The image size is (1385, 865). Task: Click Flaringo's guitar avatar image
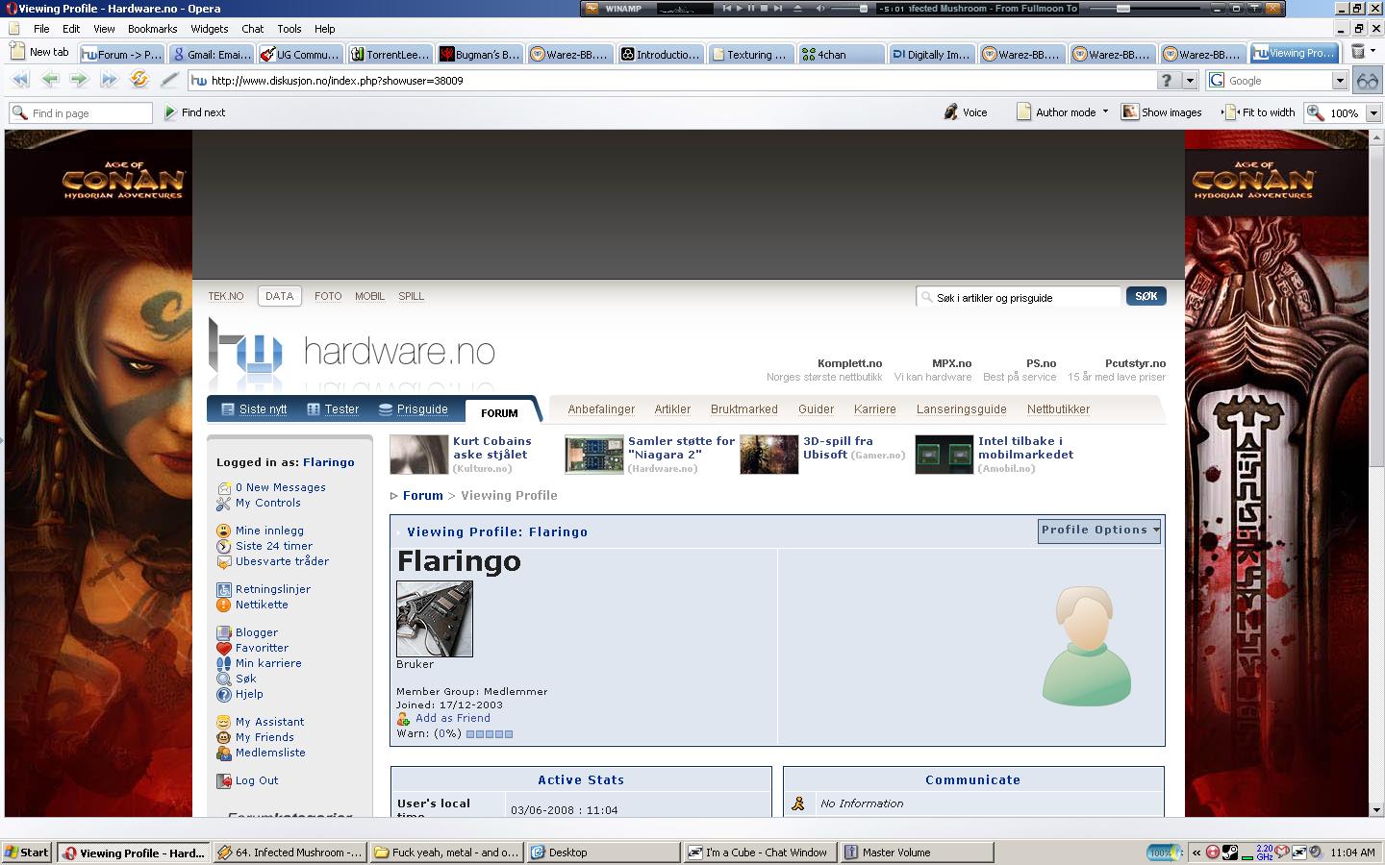(435, 619)
